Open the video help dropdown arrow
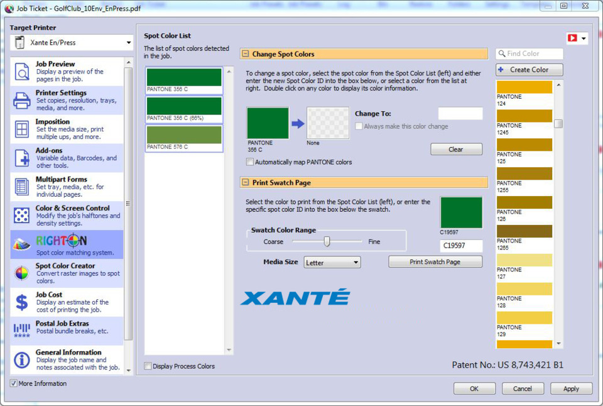The image size is (603, 406). point(584,38)
